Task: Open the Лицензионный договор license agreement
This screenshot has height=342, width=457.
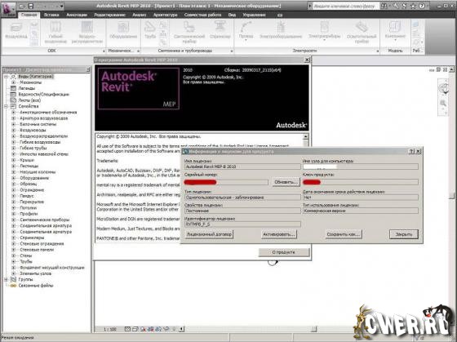Action: coord(209,234)
